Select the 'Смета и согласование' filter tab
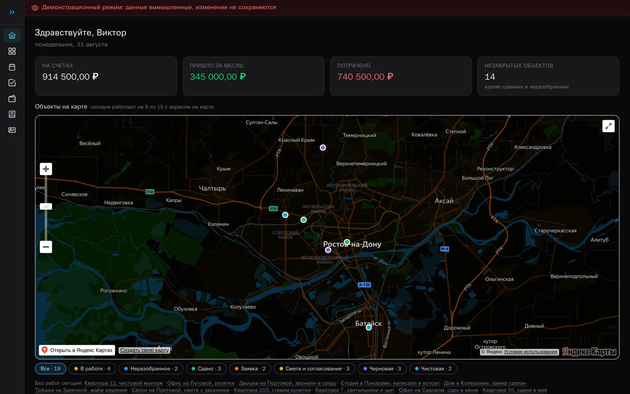The height and width of the screenshot is (394, 630). click(314, 369)
